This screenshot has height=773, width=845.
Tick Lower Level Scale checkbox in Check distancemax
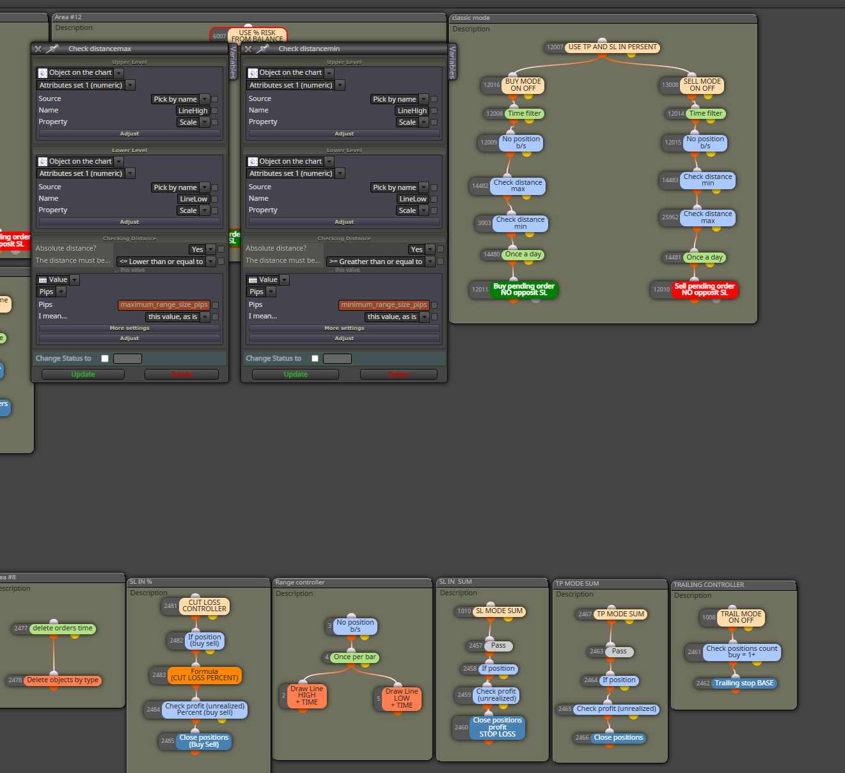[215, 210]
